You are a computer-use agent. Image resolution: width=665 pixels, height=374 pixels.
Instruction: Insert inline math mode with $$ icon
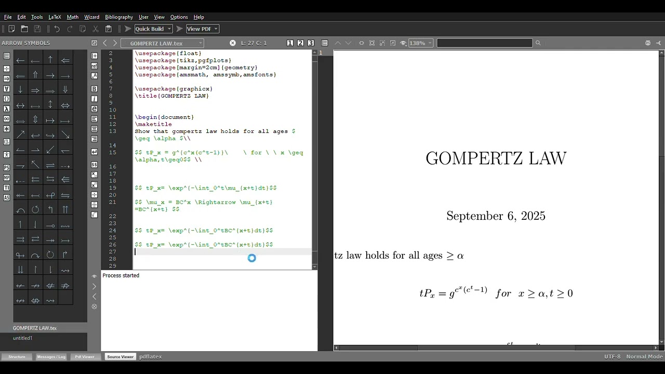(94, 165)
